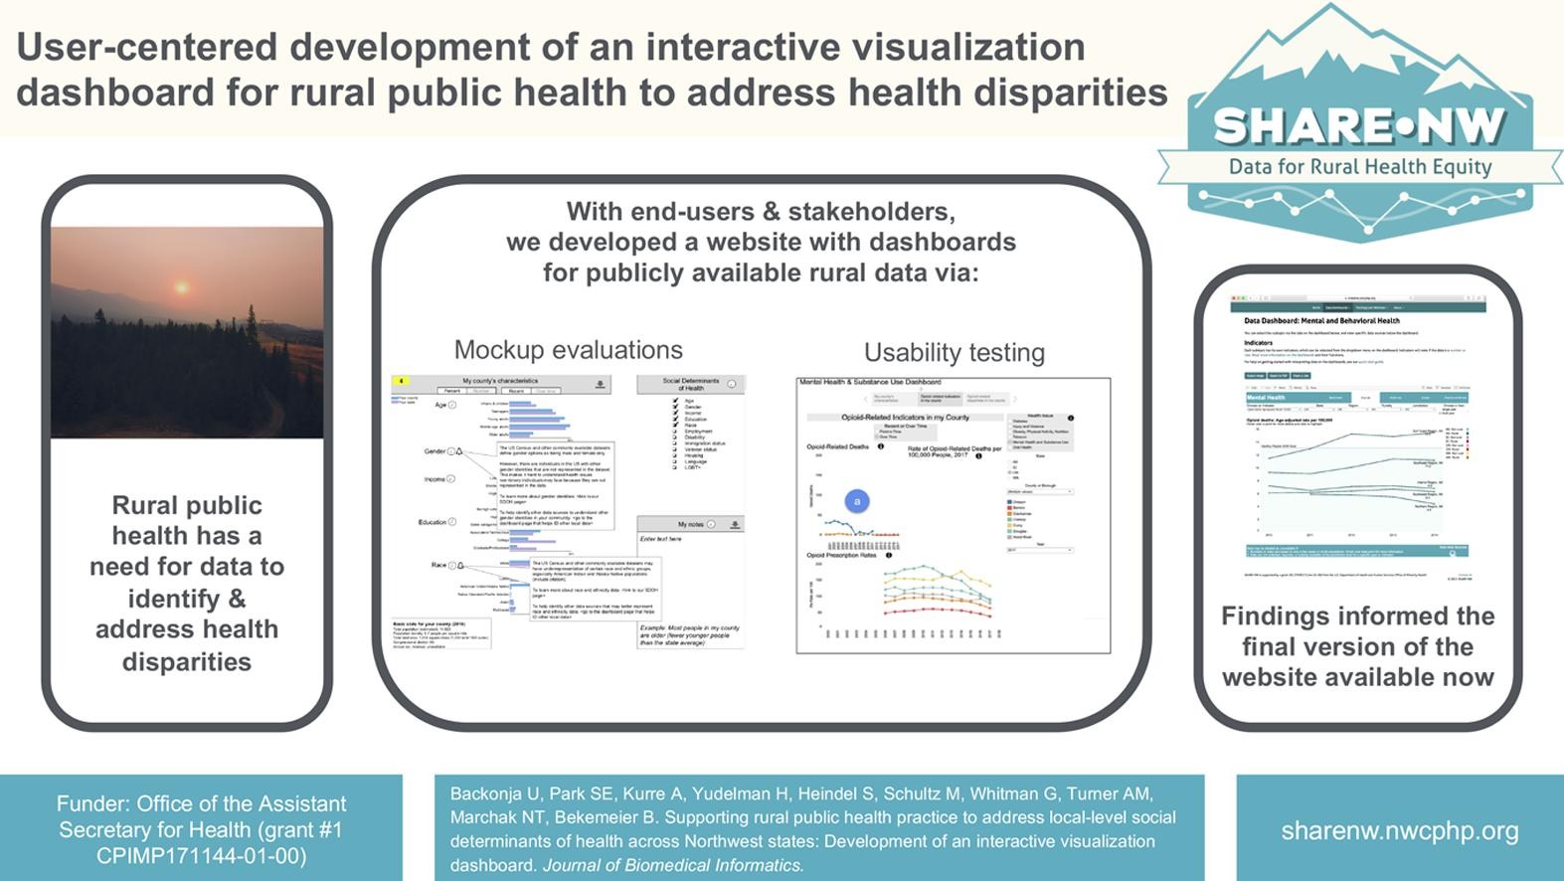Click the final website screenshot thumbnail
This screenshot has height=881, width=1564.
[x=1357, y=437]
